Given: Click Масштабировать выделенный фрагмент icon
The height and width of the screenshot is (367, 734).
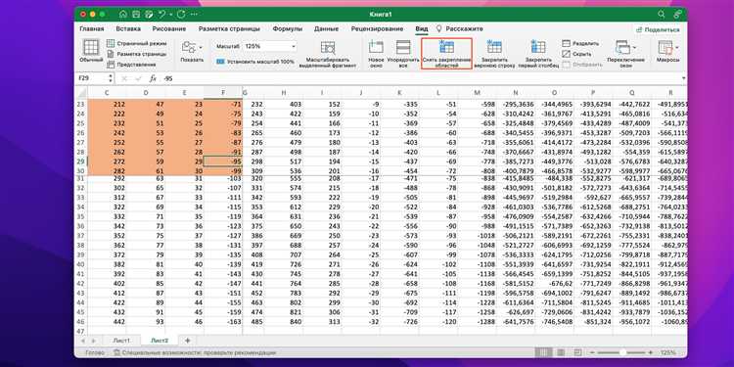Looking at the screenshot, I should pyautogui.click(x=327, y=47).
